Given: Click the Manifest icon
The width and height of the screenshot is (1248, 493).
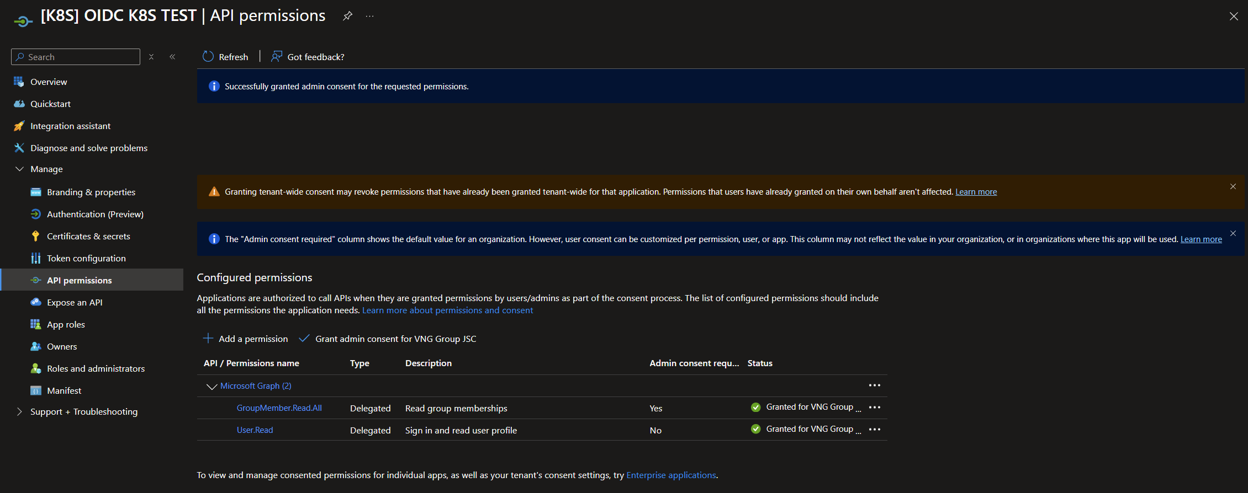Looking at the screenshot, I should (x=36, y=390).
